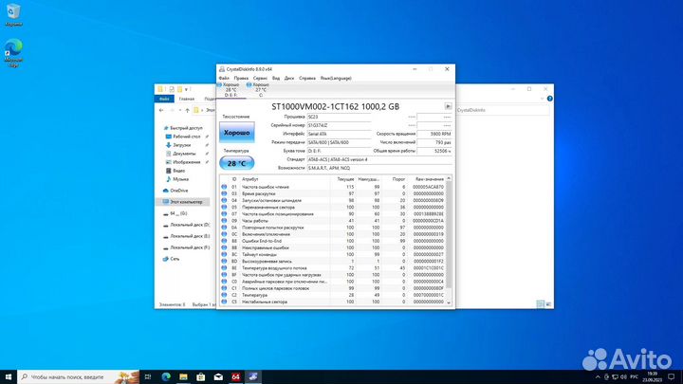Open the Файл menu in CrystalDiskInfo

pos(223,78)
